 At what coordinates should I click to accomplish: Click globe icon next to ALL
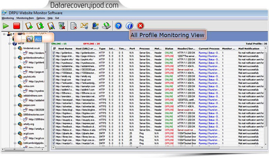pyautogui.click(x=30, y=39)
